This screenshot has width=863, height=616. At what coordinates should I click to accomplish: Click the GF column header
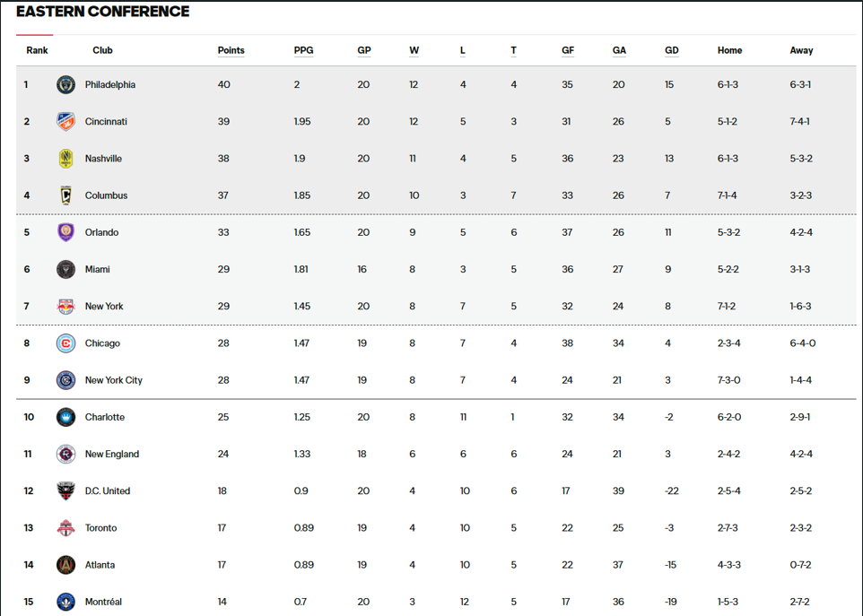pyautogui.click(x=568, y=50)
